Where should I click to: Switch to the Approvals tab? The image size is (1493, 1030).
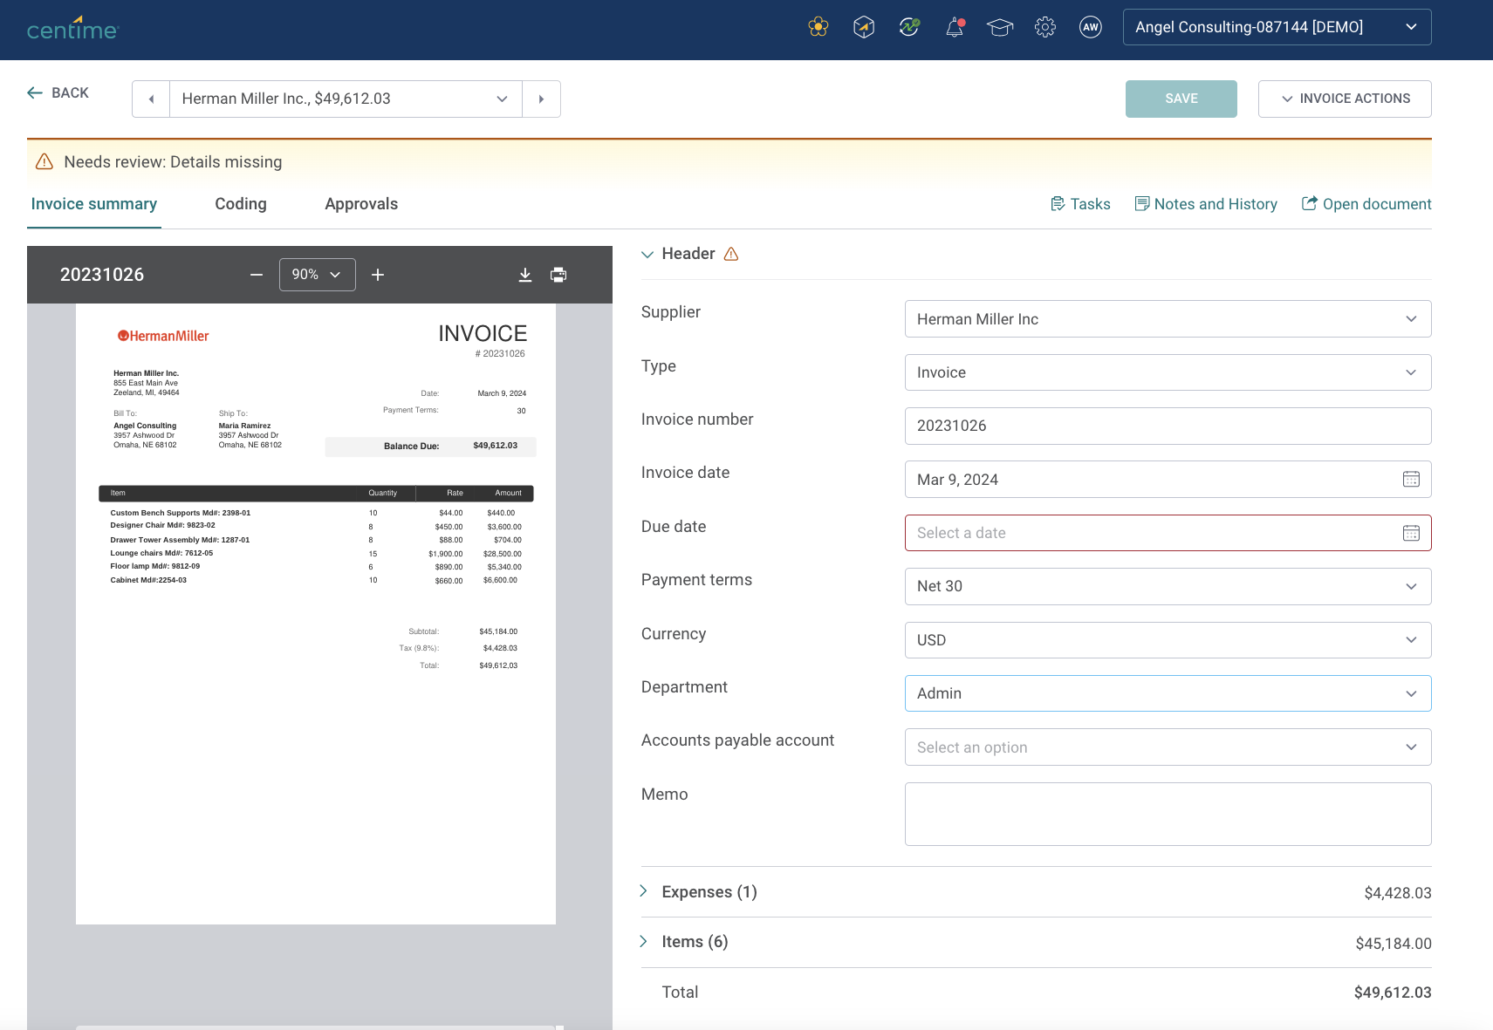[361, 204]
